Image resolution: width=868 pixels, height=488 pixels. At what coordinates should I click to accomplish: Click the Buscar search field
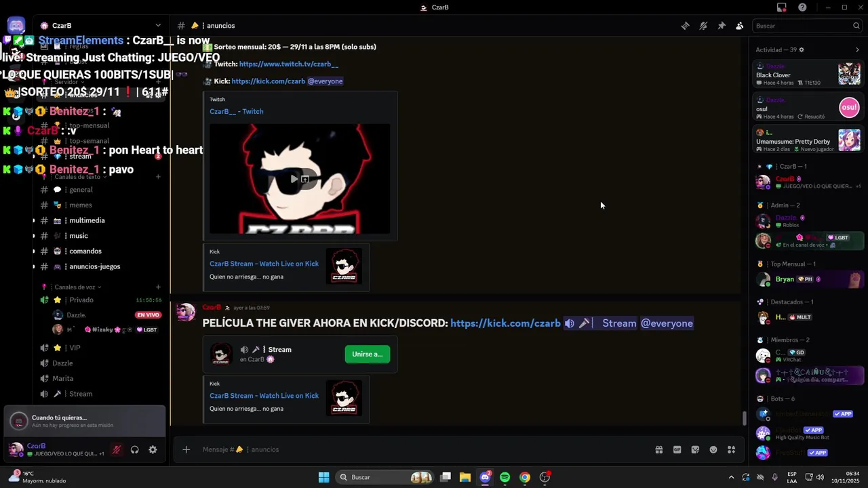click(807, 26)
